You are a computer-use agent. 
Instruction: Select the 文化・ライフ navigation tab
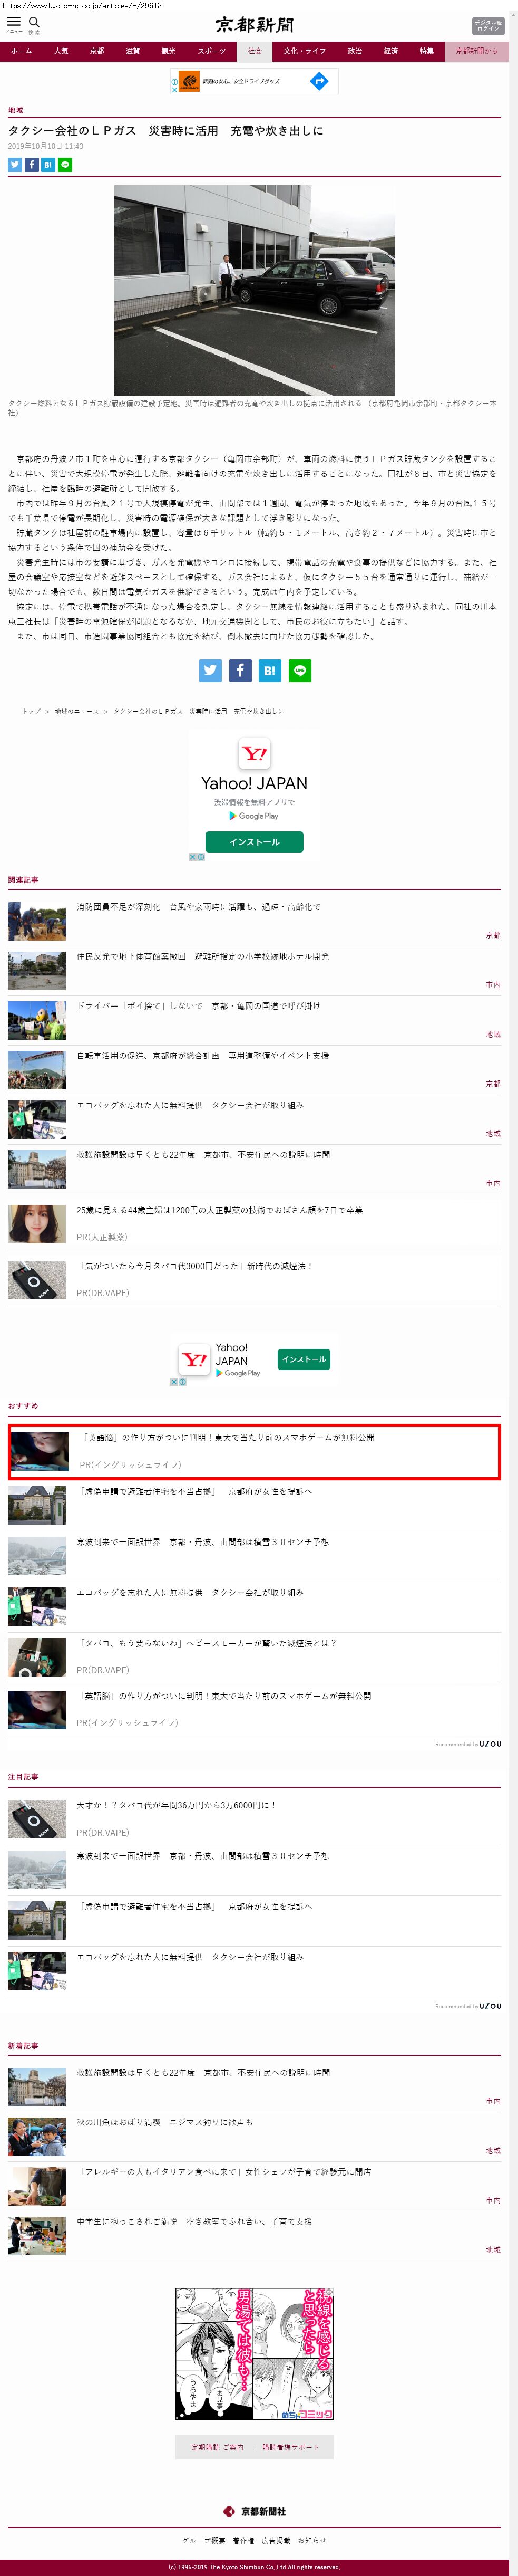[305, 51]
